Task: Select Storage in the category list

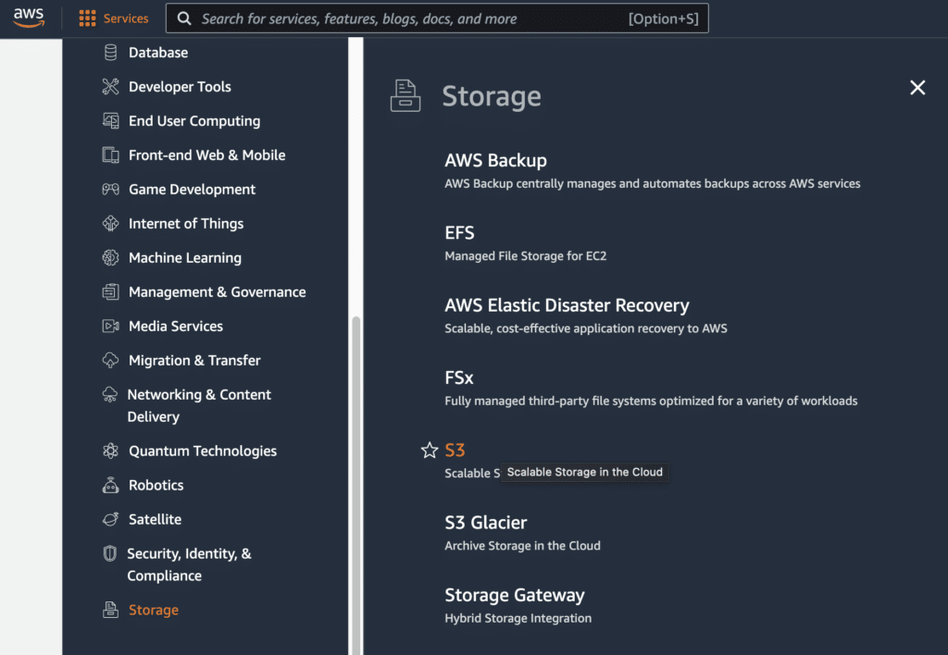Action: point(153,611)
